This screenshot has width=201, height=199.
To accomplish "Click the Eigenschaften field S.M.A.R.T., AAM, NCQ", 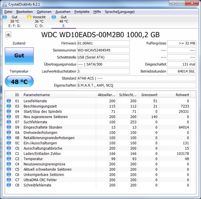I will pos(137,85).
